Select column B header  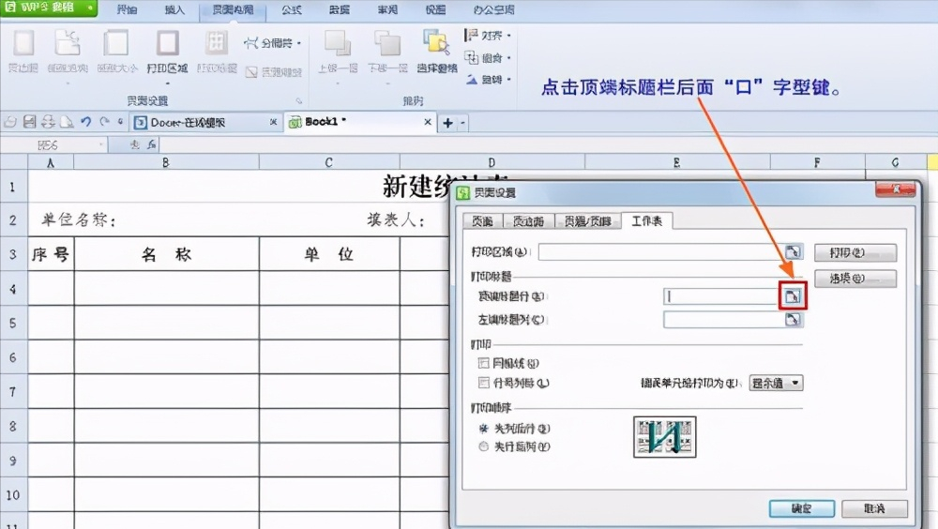click(166, 162)
